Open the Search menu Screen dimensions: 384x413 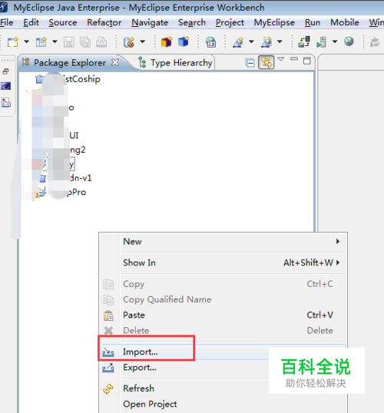click(192, 23)
